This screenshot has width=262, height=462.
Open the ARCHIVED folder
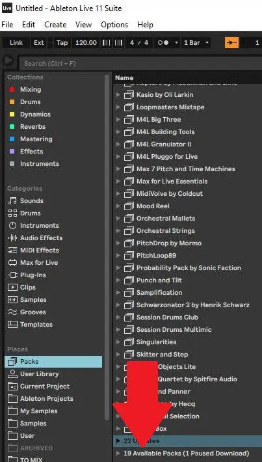tap(31, 448)
